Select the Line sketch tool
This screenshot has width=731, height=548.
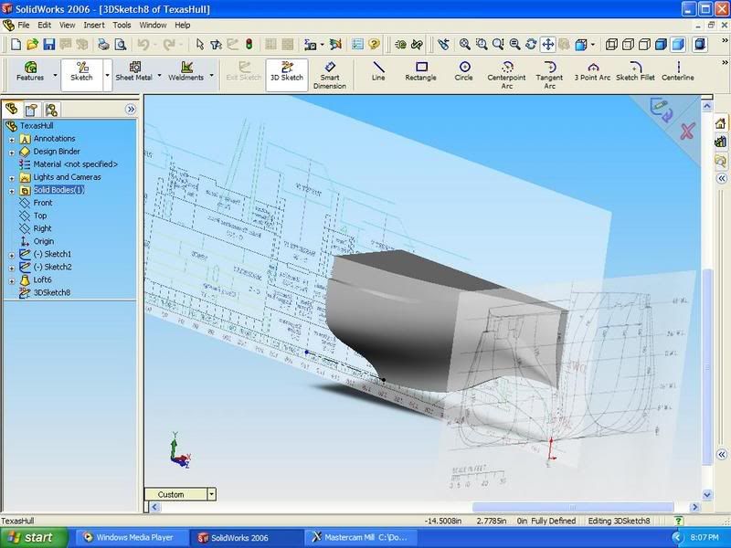(378, 71)
